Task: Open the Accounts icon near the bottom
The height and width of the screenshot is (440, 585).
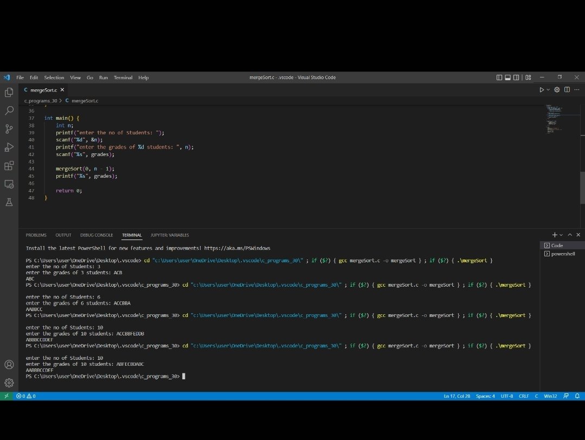Action: [x=9, y=365]
